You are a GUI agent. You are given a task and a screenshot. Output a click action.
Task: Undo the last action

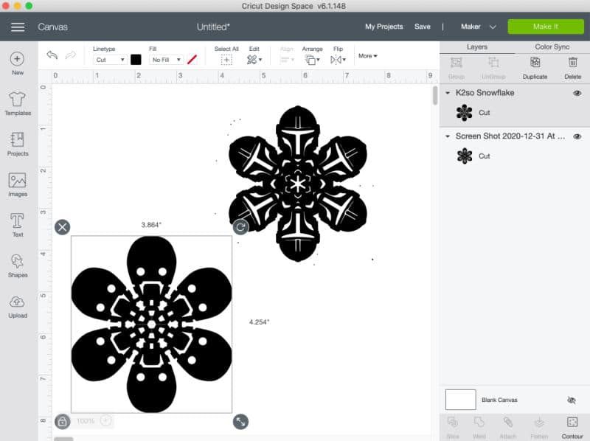[52, 55]
